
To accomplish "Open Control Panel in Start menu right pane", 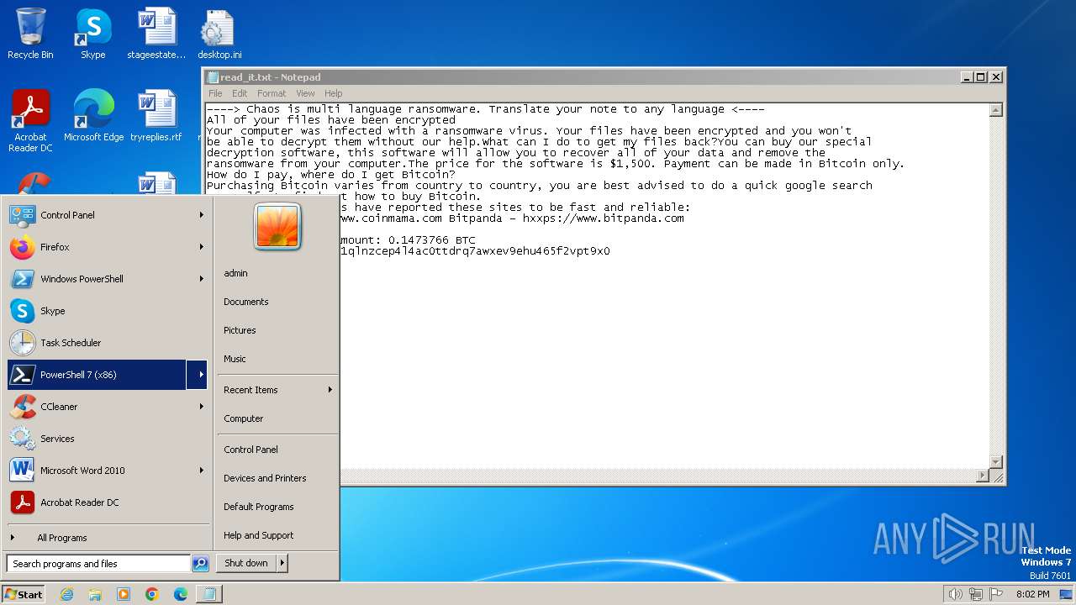I will [x=277, y=450].
